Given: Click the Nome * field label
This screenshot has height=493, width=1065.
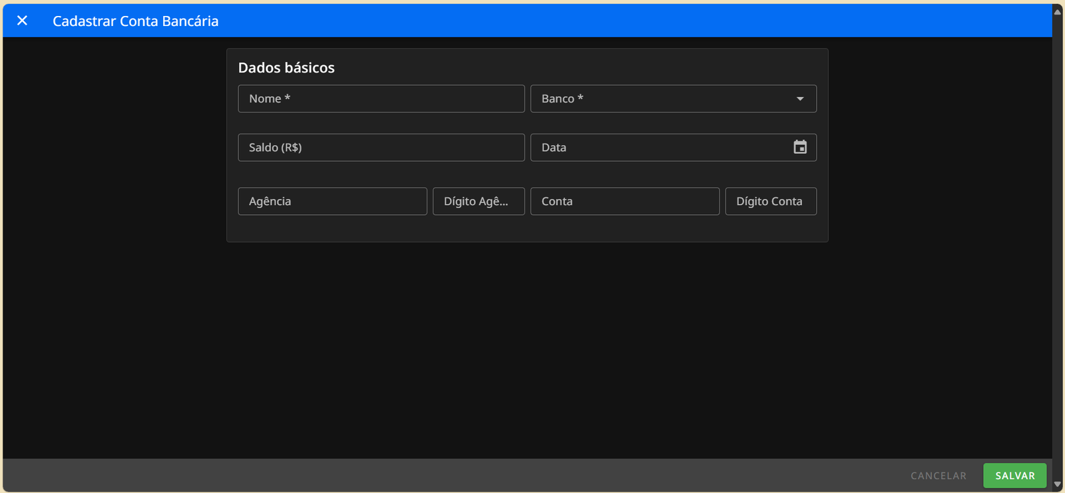Looking at the screenshot, I should 270,98.
